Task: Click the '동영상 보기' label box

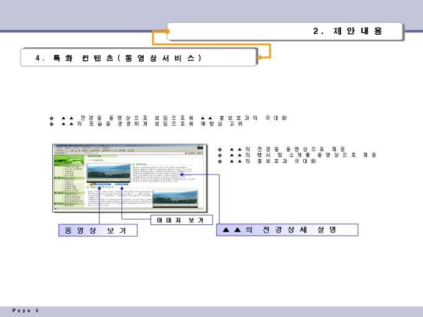Action: point(98,230)
